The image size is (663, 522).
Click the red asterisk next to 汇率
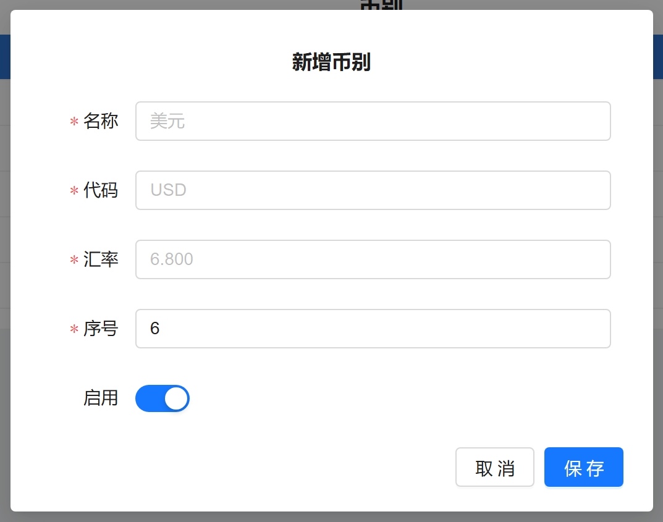[74, 261]
